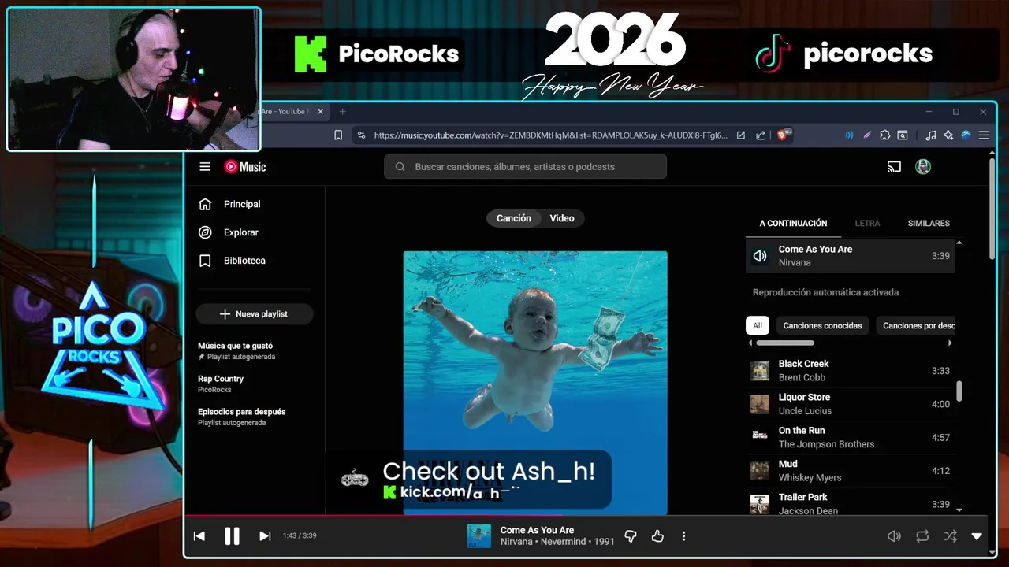Play Liquor Store by Uncle Lucius

[850, 404]
